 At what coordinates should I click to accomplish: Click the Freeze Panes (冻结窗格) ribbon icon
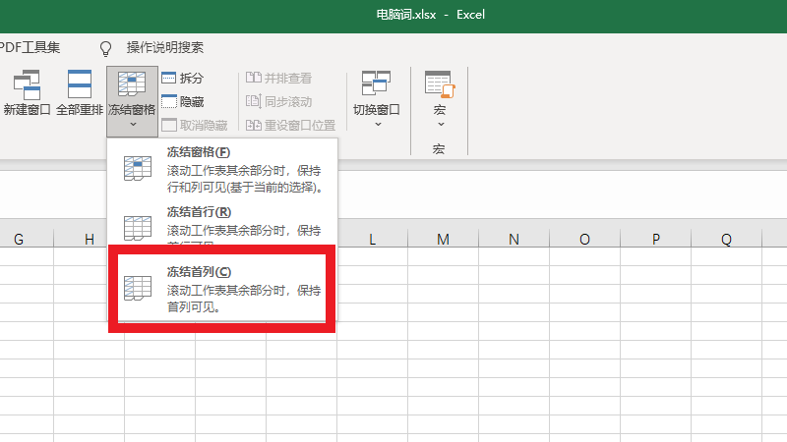131,84
